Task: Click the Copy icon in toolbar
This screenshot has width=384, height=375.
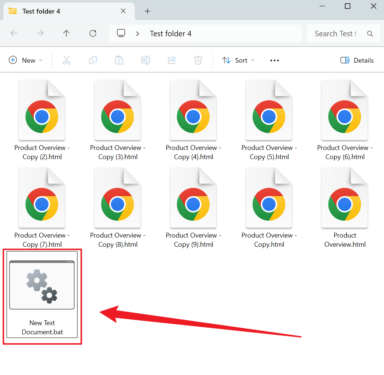Action: pos(93,60)
